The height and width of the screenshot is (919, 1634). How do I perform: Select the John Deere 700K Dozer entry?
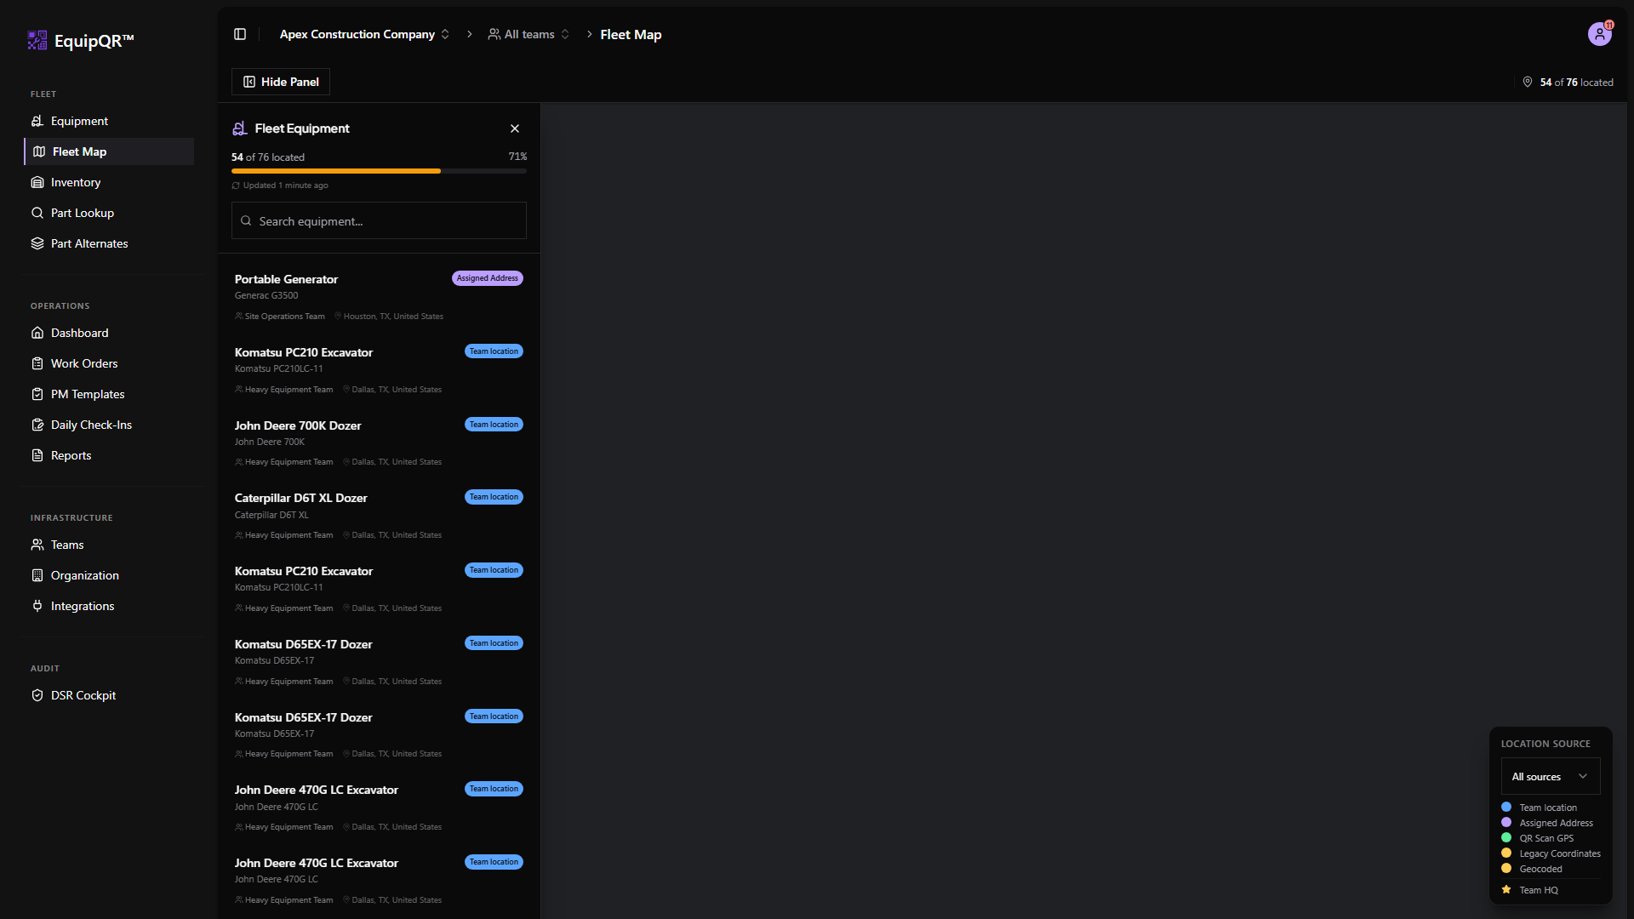coord(379,442)
